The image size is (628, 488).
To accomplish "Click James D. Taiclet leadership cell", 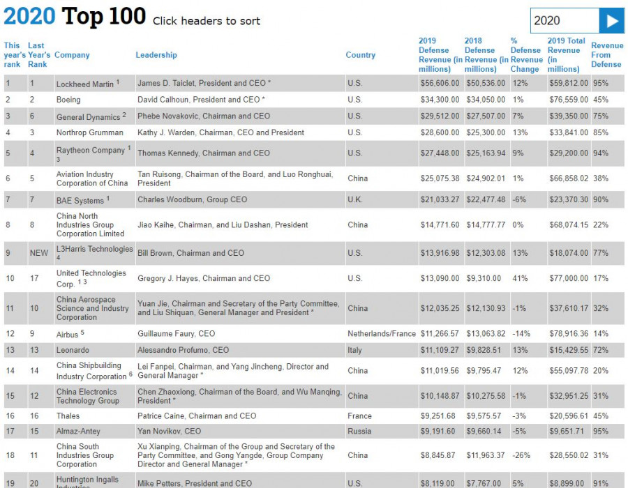I will pos(240,83).
